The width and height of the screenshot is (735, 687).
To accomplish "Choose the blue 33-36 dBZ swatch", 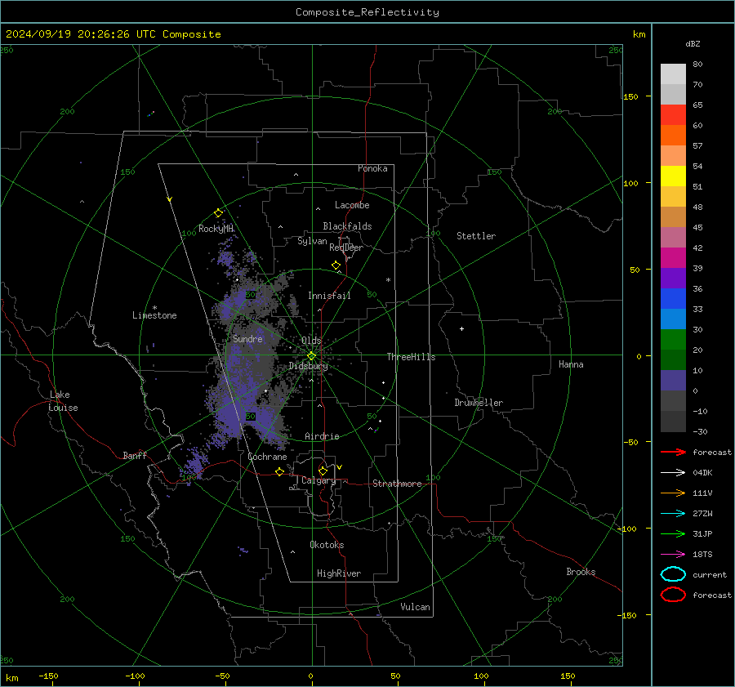I will click(x=673, y=298).
